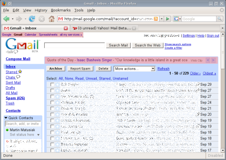Open the History menu
The height and width of the screenshot is (160, 226).
click(41, 10)
